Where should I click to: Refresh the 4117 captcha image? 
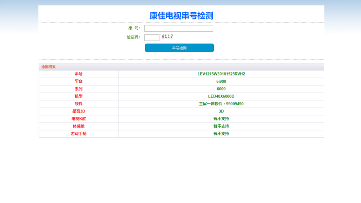[x=167, y=36]
